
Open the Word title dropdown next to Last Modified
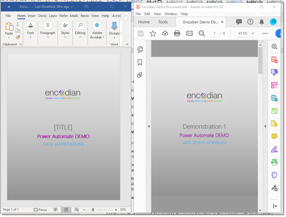[x=72, y=7]
